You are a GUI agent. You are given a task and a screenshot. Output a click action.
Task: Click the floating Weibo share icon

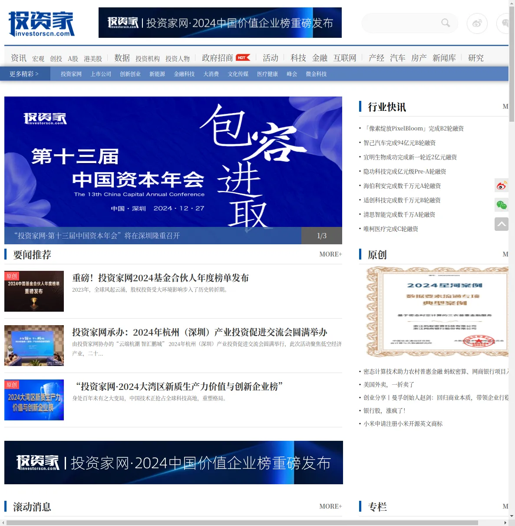[502, 186]
